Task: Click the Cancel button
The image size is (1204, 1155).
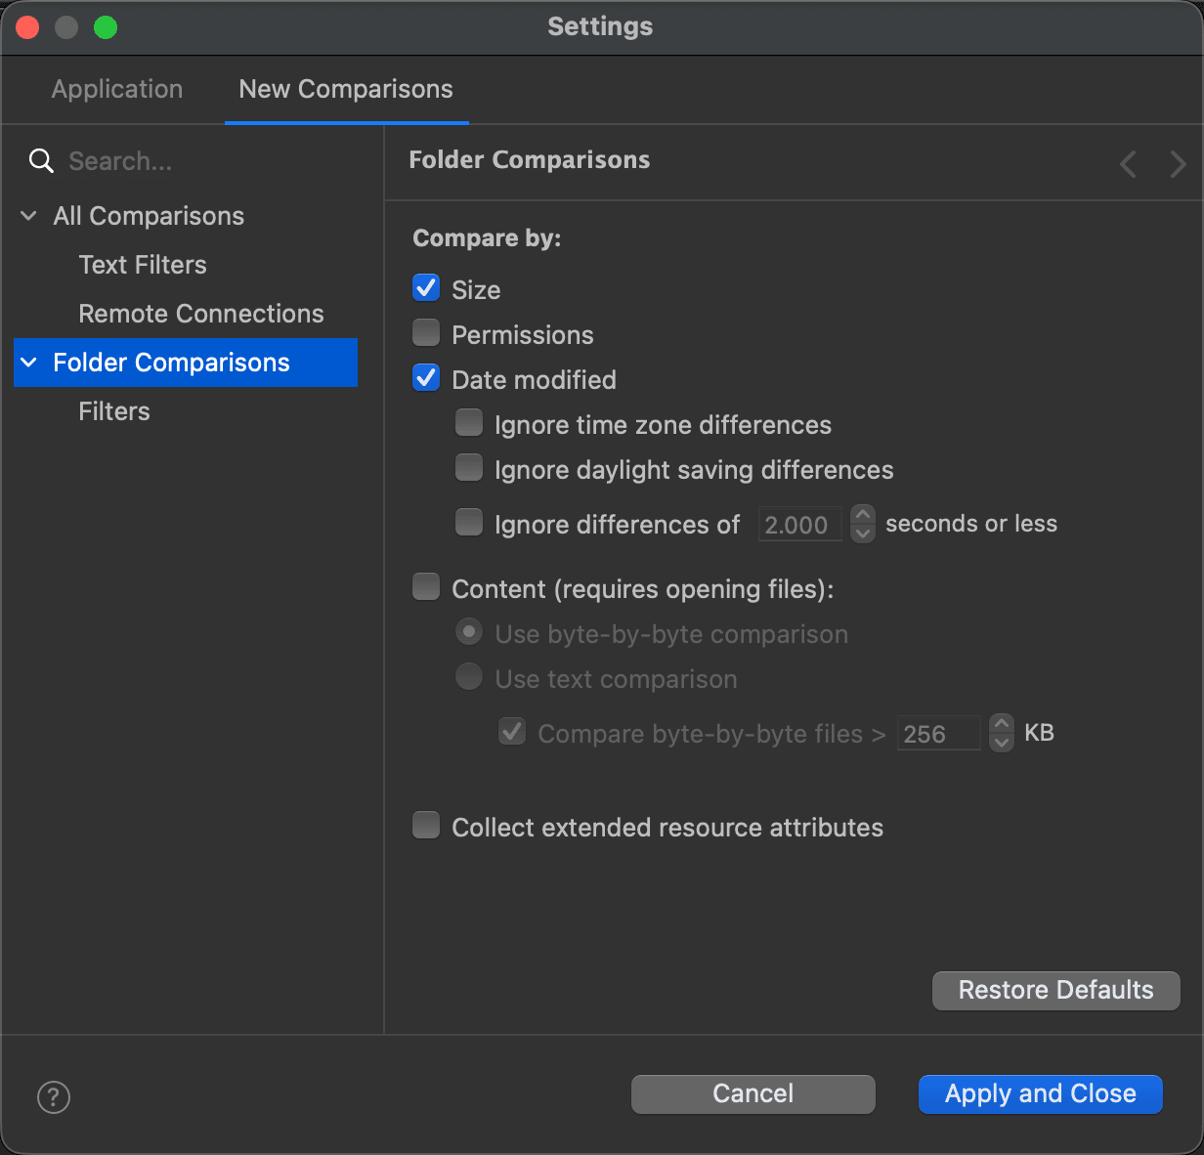Action: (x=753, y=1094)
